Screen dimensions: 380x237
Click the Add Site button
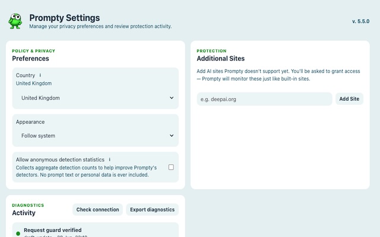point(349,99)
